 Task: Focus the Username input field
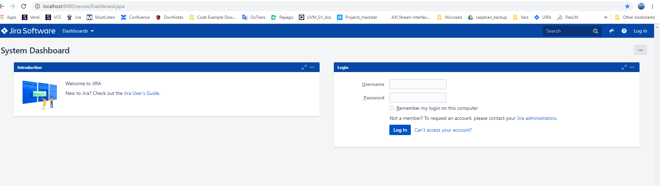pos(418,84)
